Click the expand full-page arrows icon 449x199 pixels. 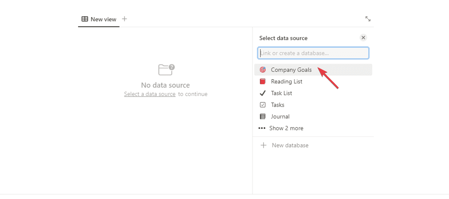pos(368,19)
